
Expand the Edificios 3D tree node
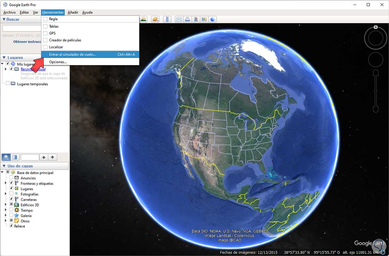(6, 205)
